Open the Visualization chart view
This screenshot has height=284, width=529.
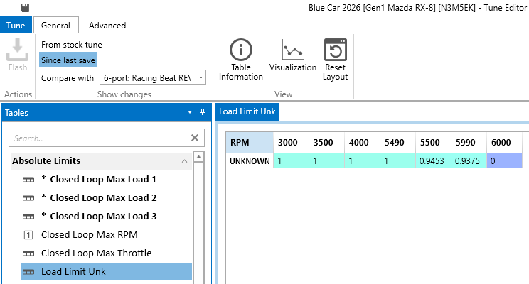click(x=292, y=51)
